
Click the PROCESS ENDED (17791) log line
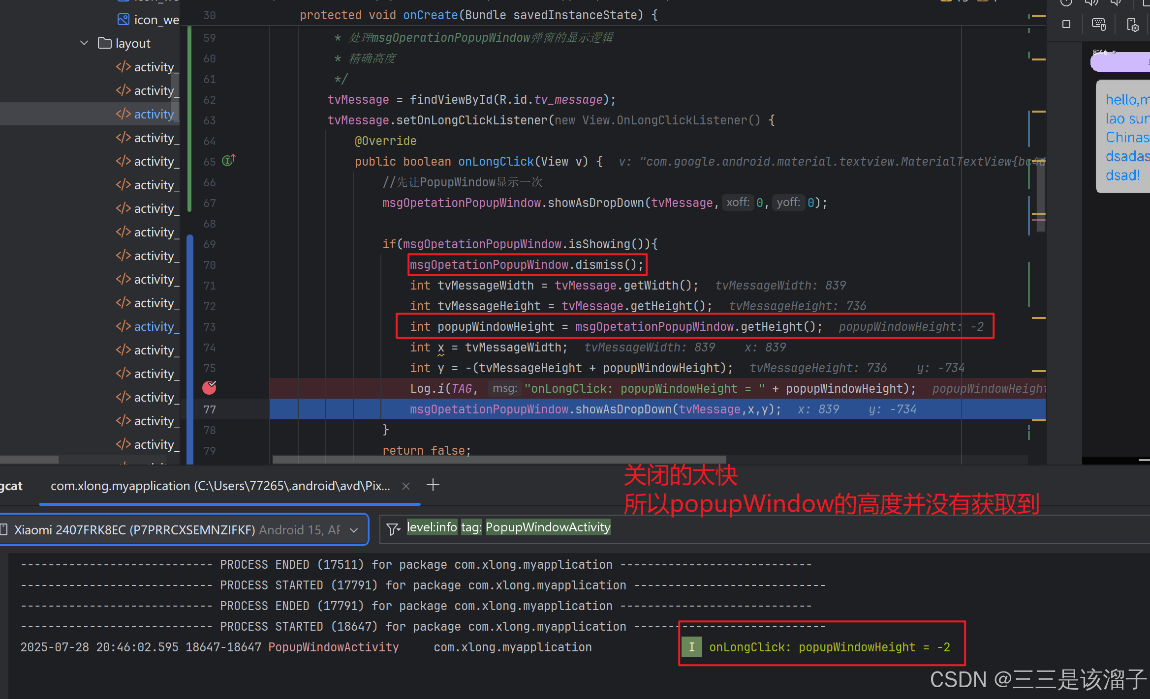click(x=416, y=606)
